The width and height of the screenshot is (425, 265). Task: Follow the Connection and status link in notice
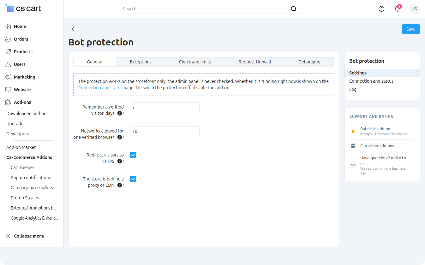click(x=100, y=88)
